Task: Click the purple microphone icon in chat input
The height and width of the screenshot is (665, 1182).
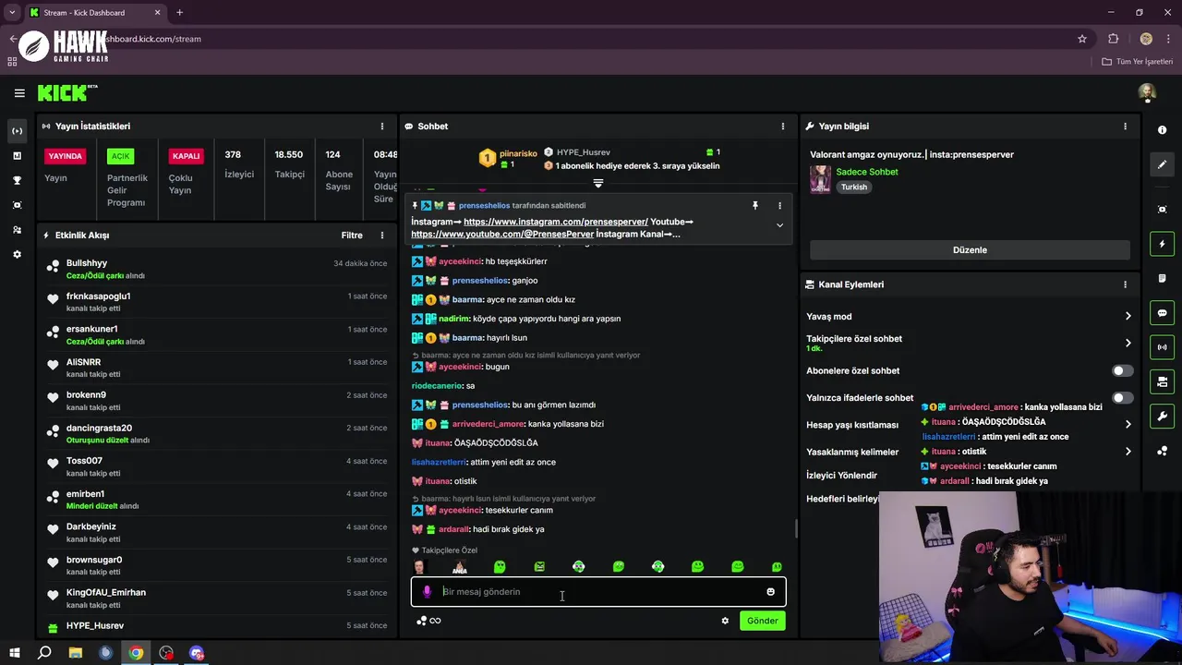Action: (427, 592)
